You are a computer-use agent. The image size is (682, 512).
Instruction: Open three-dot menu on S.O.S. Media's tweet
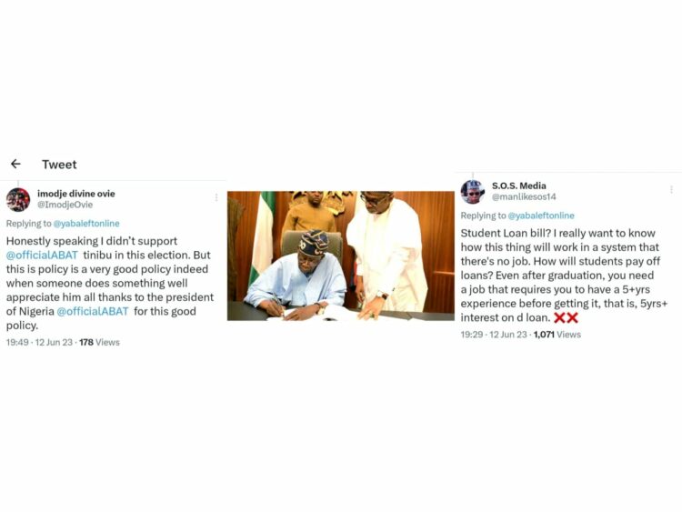click(672, 189)
